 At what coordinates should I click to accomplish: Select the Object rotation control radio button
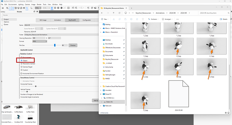pos(22,61)
